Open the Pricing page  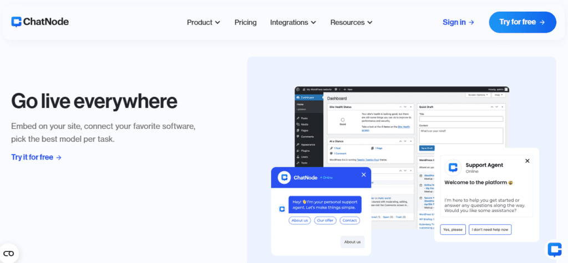coord(245,23)
